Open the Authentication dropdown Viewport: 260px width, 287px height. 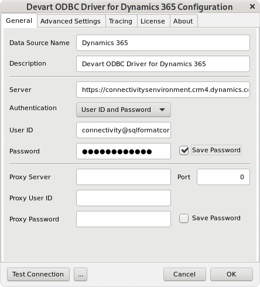tap(124, 110)
